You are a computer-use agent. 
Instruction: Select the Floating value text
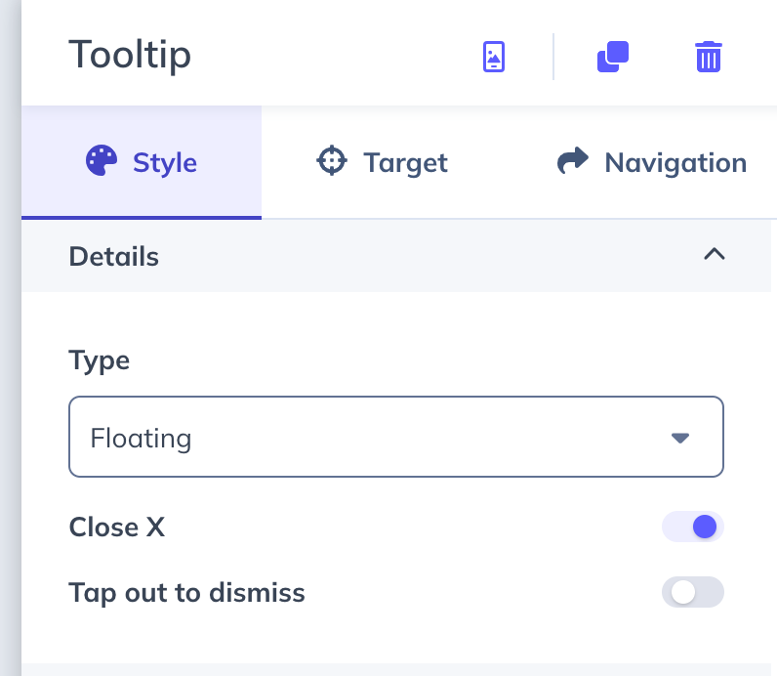(141, 438)
